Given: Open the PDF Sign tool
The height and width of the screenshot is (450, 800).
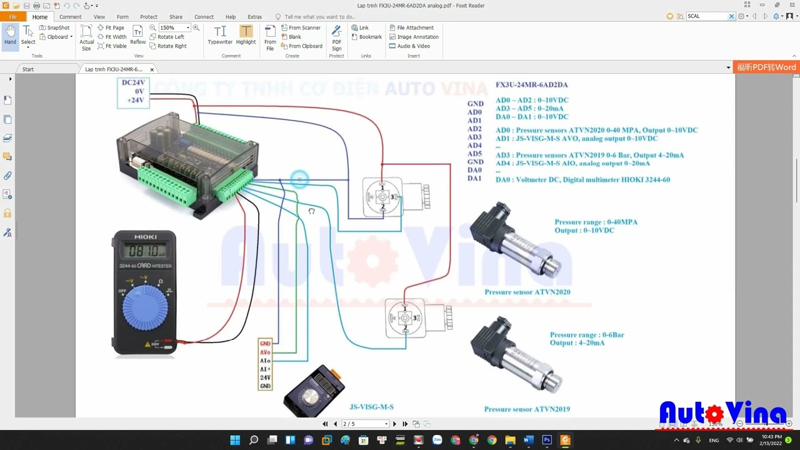Looking at the screenshot, I should click(x=336, y=37).
